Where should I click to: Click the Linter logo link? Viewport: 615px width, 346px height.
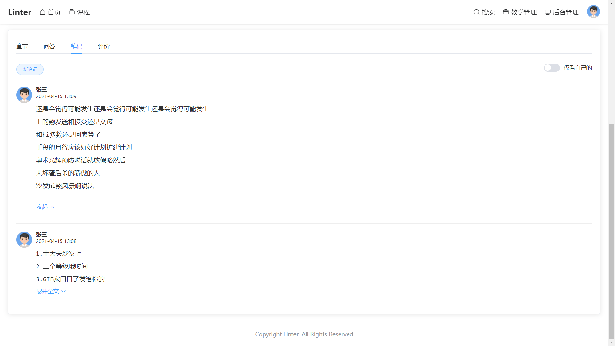tap(20, 12)
